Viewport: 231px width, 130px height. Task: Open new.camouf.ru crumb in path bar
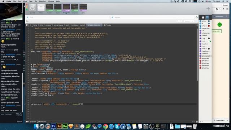click(58, 25)
